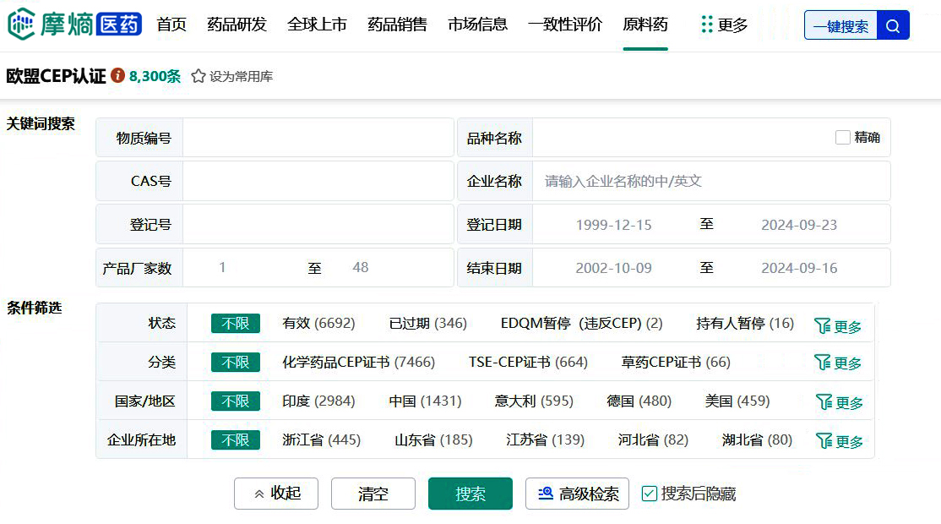Click the 摩熵医药 logo
This screenshot has width=941, height=524.
(x=74, y=25)
